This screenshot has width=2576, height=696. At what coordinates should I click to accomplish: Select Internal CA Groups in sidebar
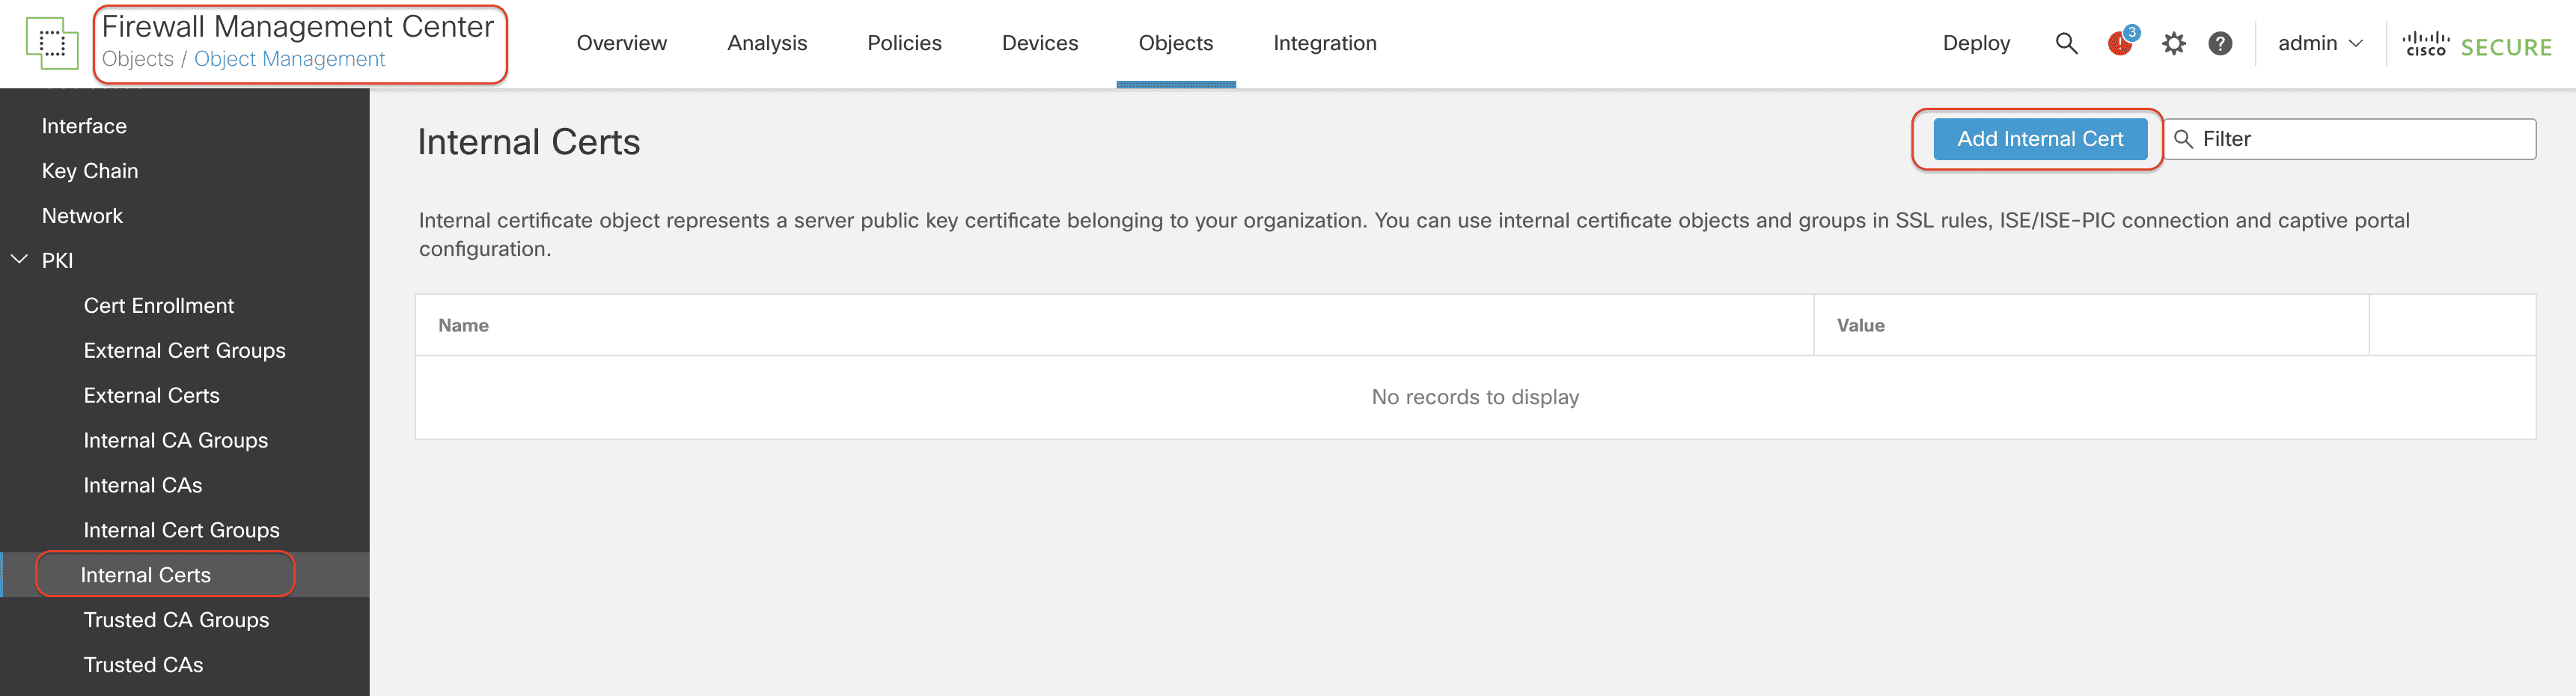pyautogui.click(x=175, y=440)
